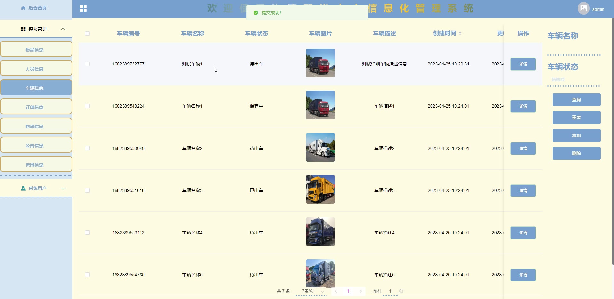The height and width of the screenshot is (299, 614).
Task: Sort by 创建时间 using sort arrows
Action: point(460,33)
